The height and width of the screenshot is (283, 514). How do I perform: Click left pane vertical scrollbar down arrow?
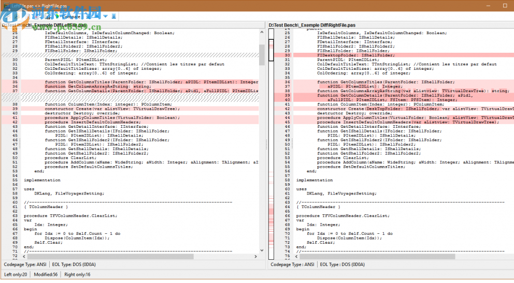[262, 250]
